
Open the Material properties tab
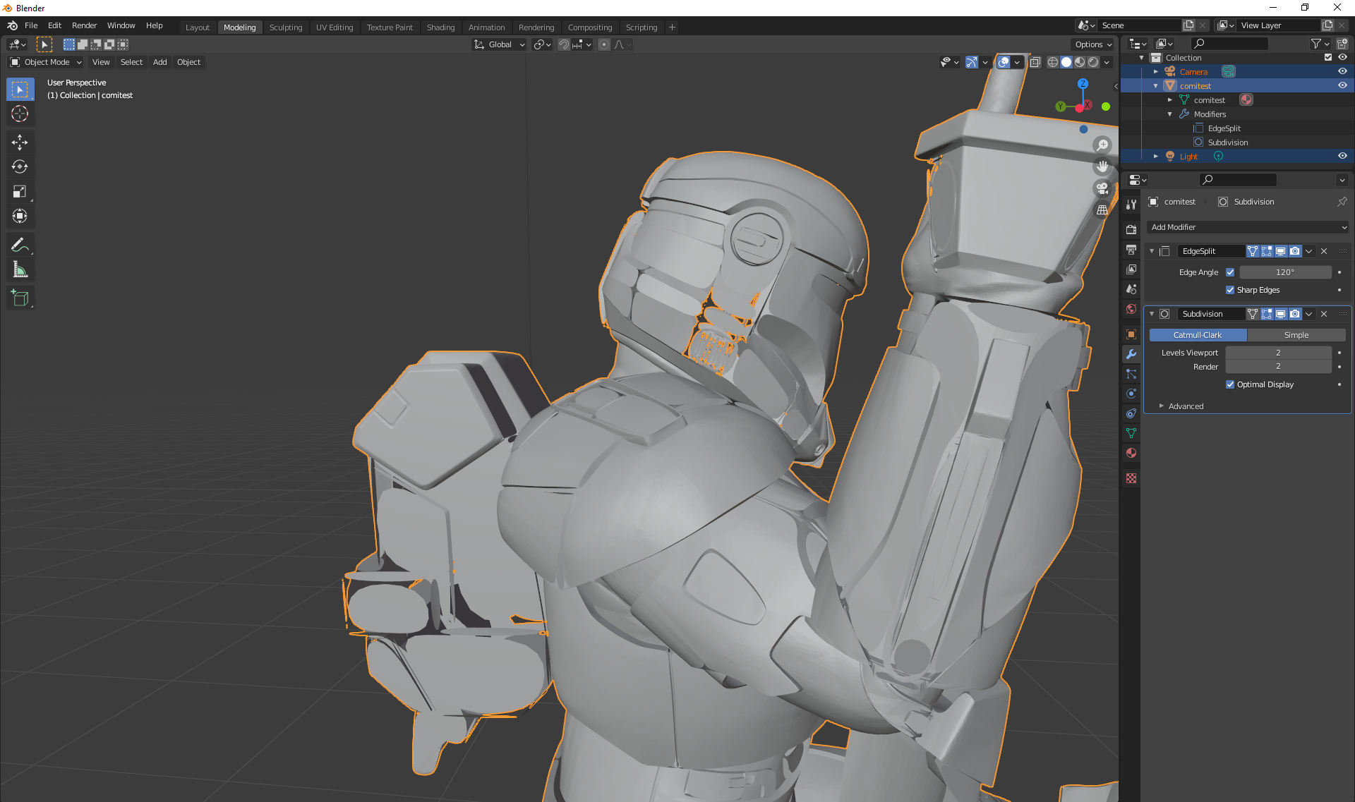click(x=1131, y=454)
